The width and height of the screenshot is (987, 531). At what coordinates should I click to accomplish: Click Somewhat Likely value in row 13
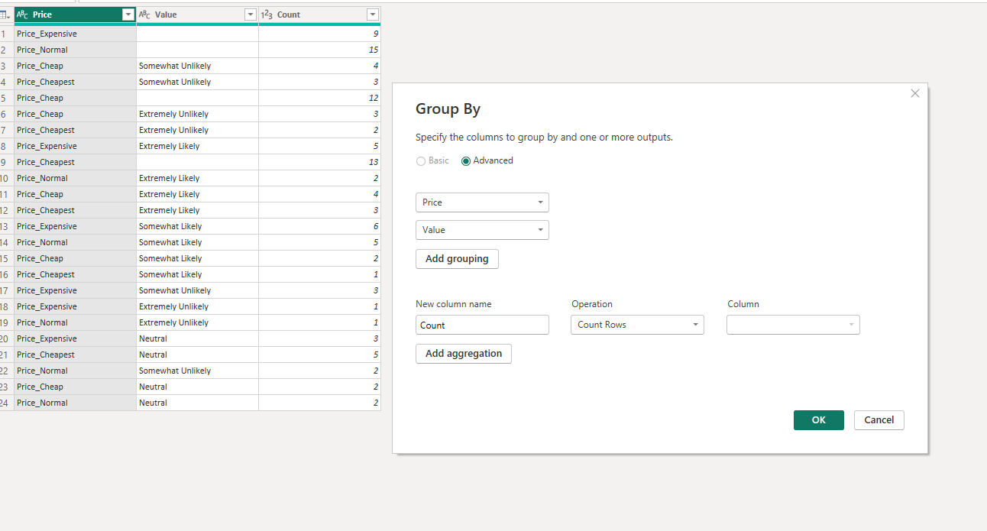point(197,226)
